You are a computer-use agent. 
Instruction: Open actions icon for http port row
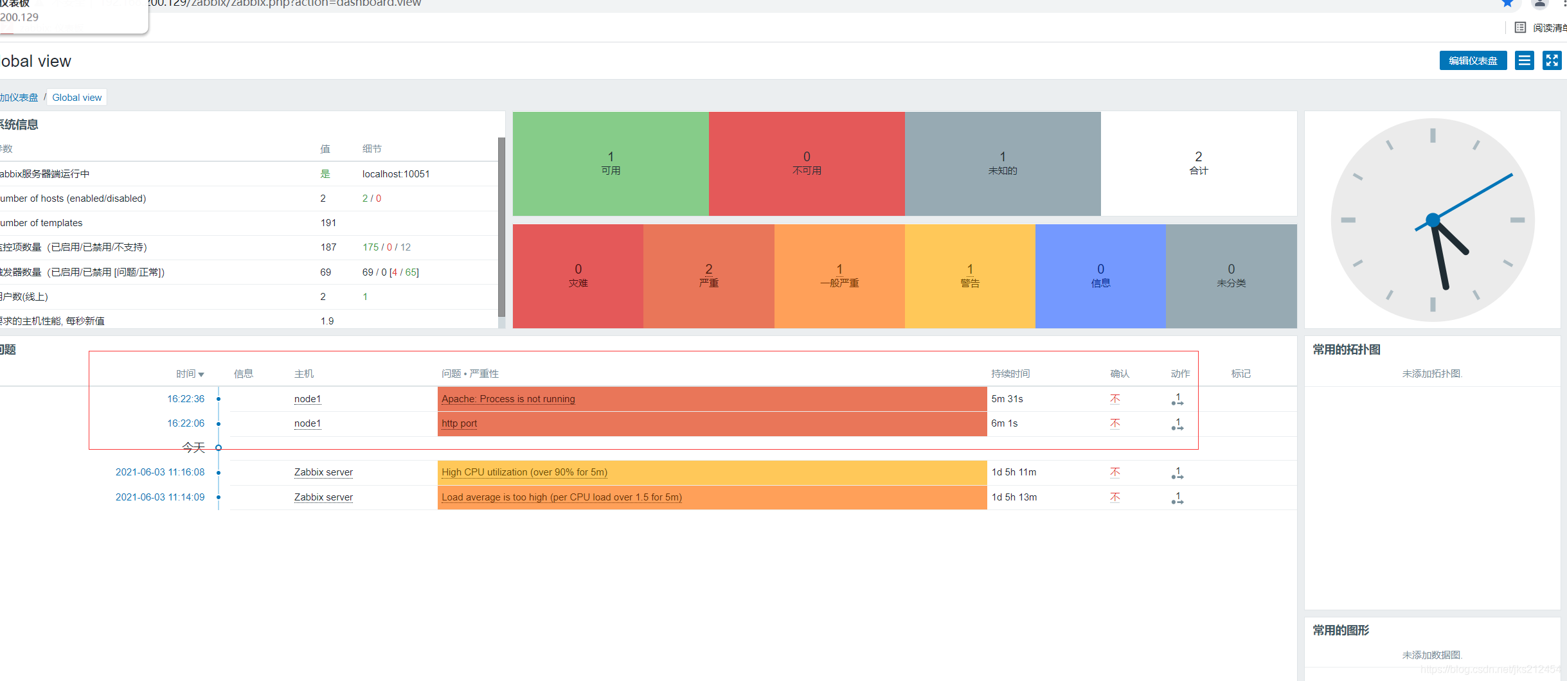tap(1177, 424)
